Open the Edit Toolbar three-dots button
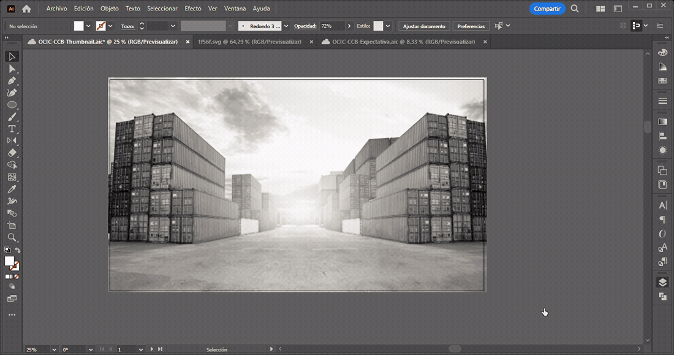 point(12,315)
